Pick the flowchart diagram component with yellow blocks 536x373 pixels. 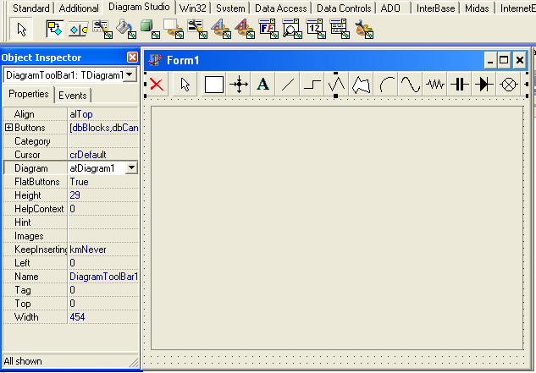click(x=55, y=29)
